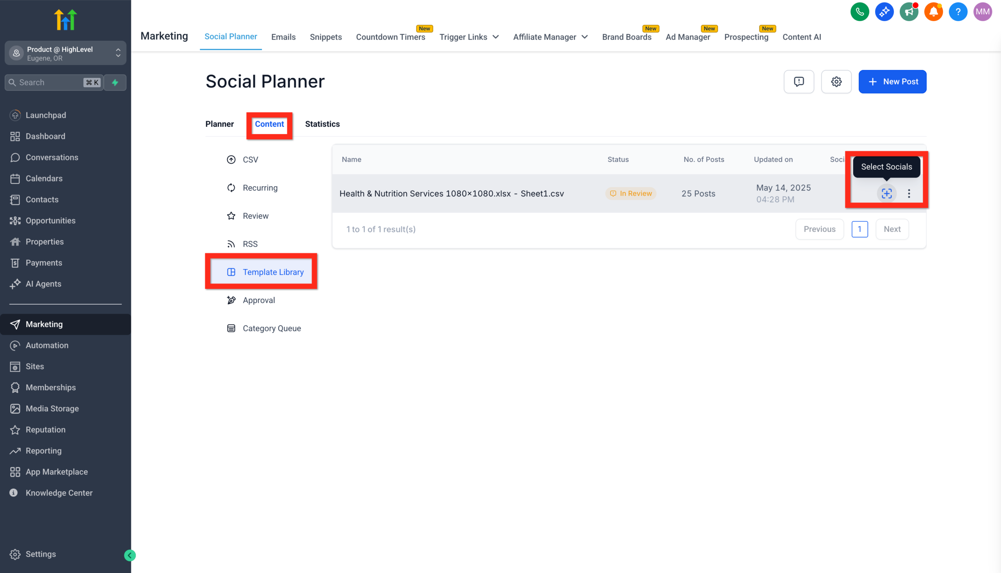Switch to the Emails tab

(283, 37)
